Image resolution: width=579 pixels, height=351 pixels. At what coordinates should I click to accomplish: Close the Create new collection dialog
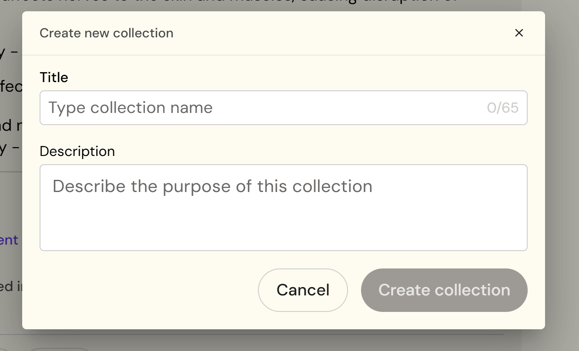[x=519, y=33]
